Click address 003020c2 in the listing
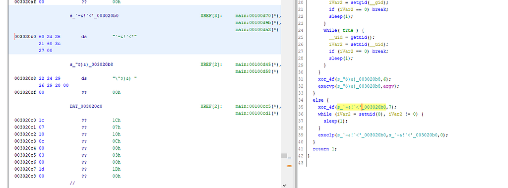This screenshot has width=508, height=188. [x=25, y=134]
